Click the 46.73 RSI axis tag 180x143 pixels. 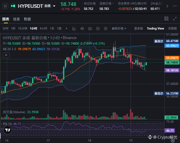pyautogui.click(x=170, y=131)
